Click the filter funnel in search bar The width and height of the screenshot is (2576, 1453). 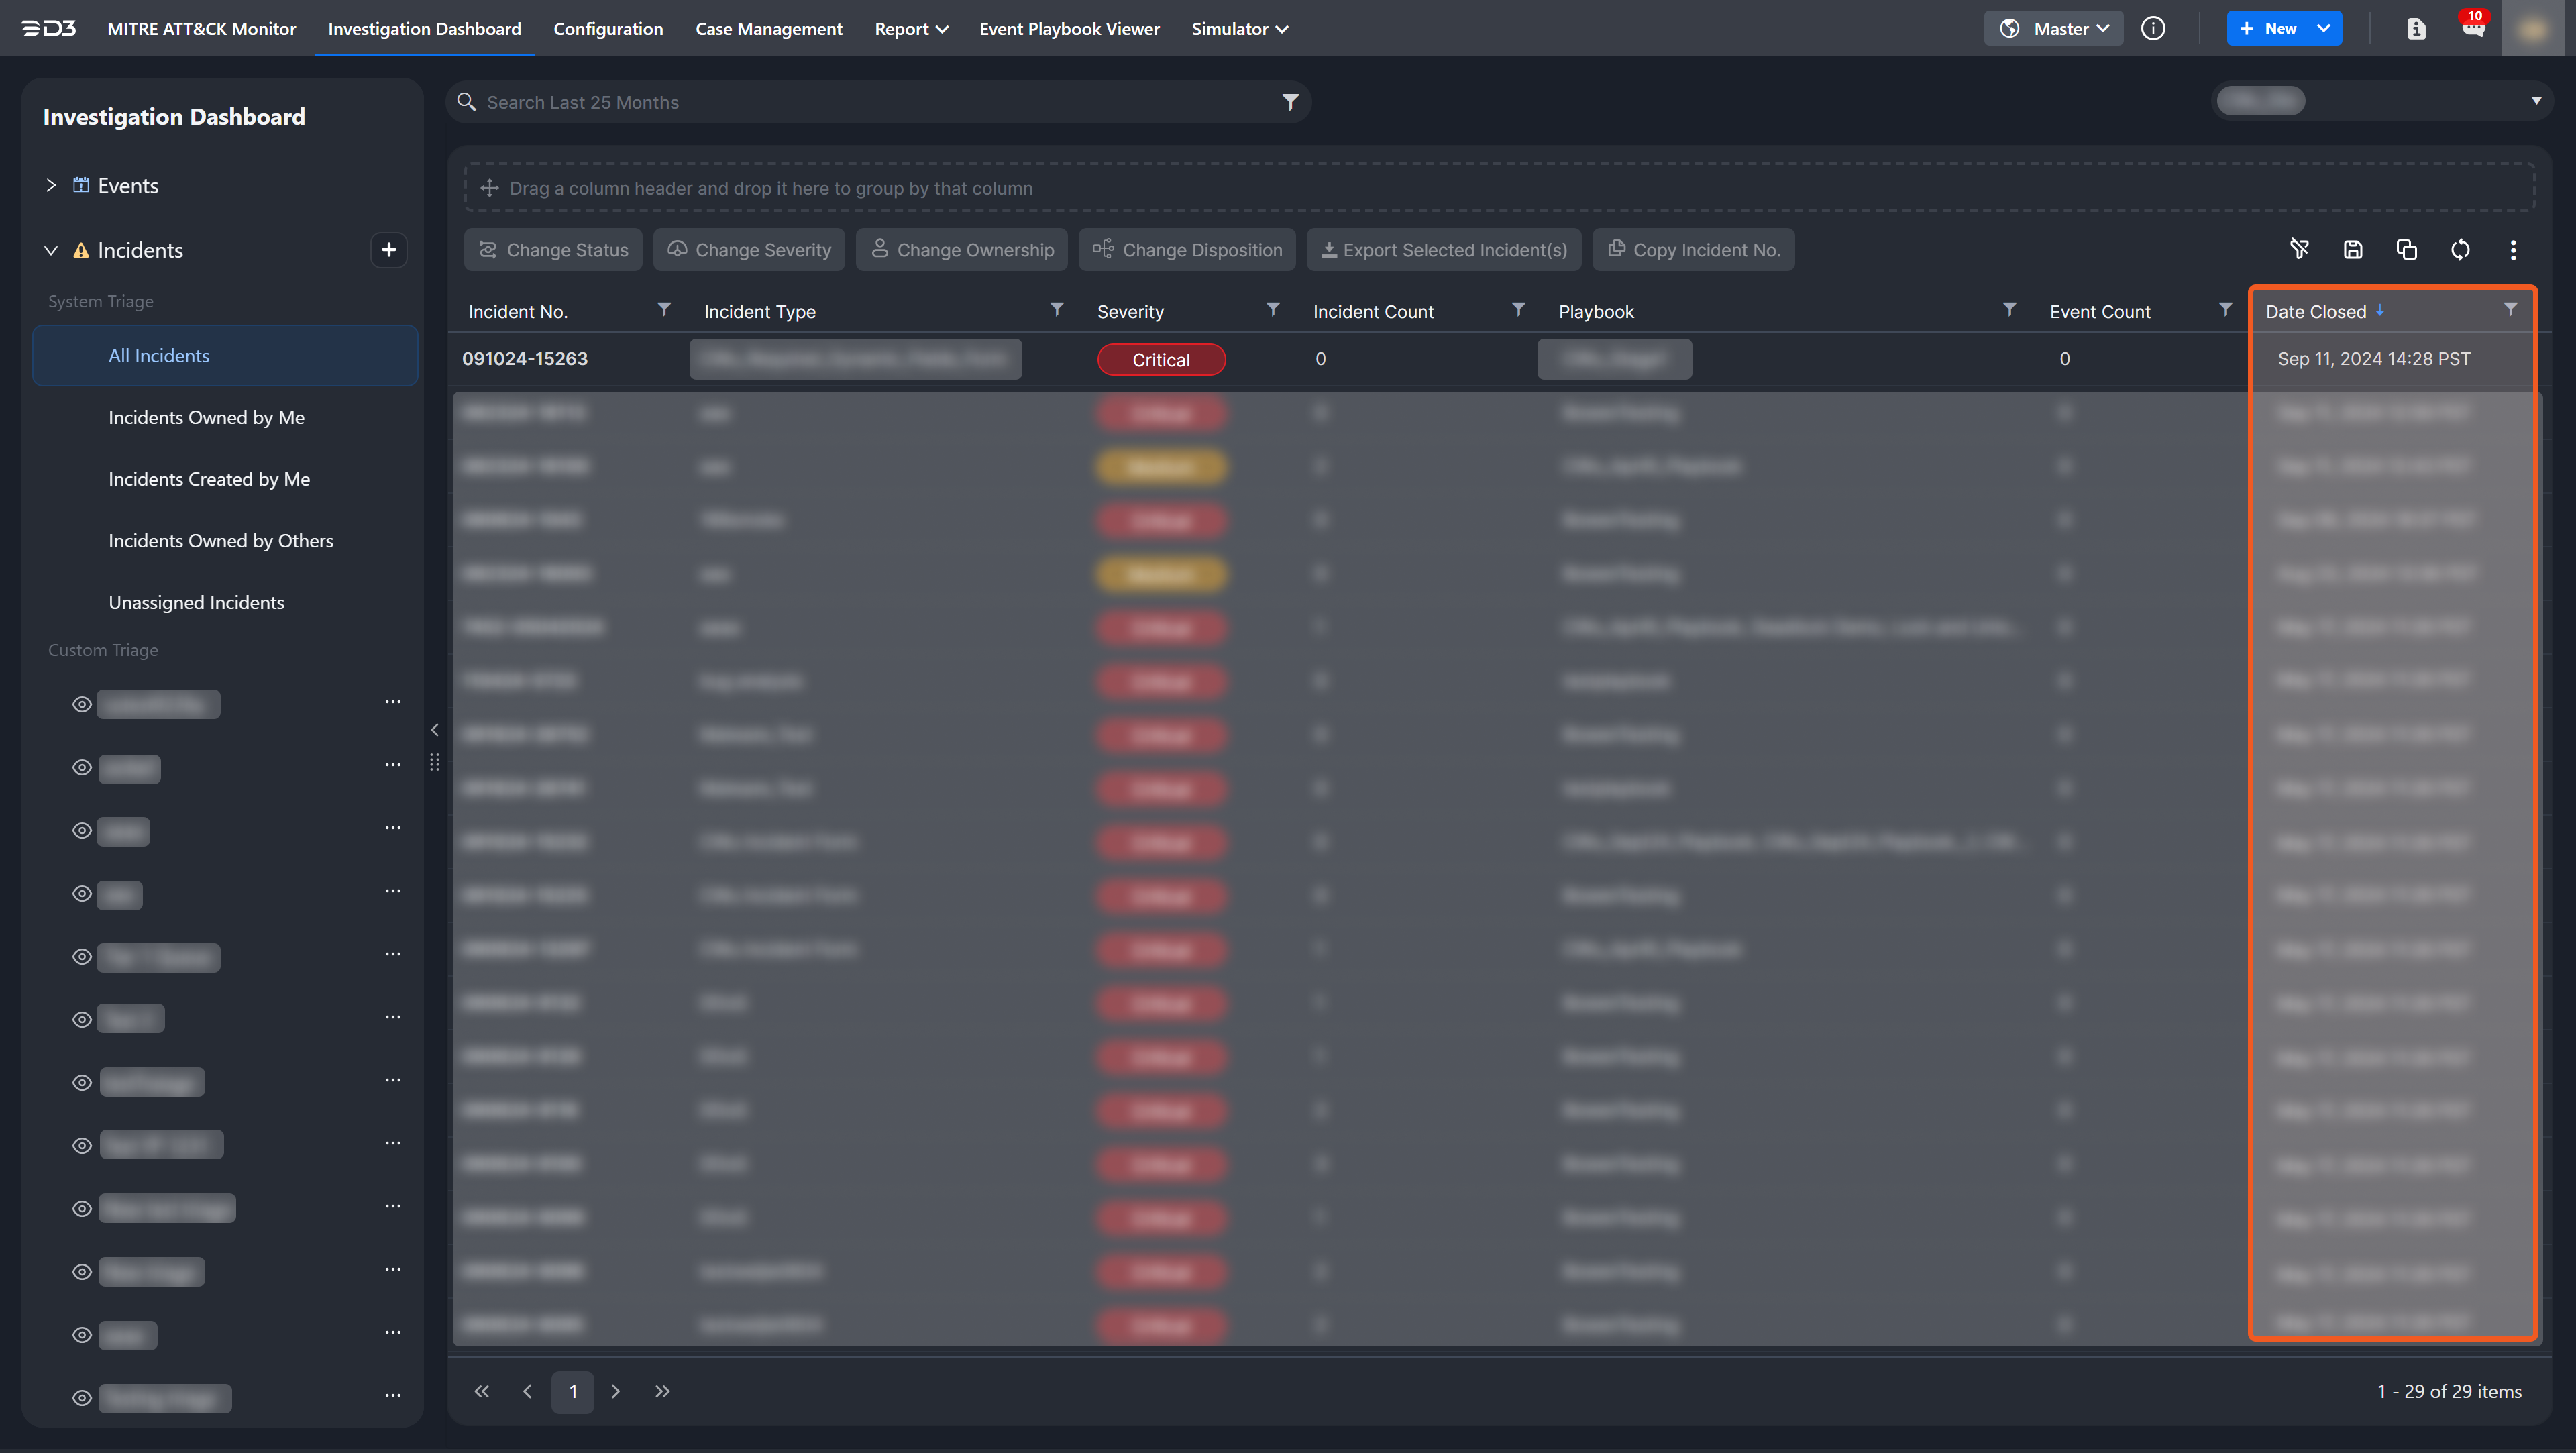point(1290,102)
